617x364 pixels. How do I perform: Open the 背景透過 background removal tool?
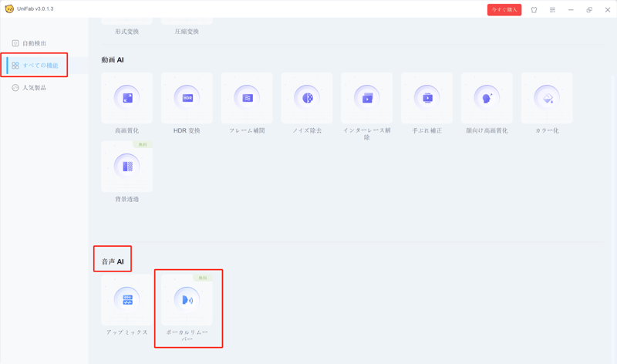click(x=127, y=167)
